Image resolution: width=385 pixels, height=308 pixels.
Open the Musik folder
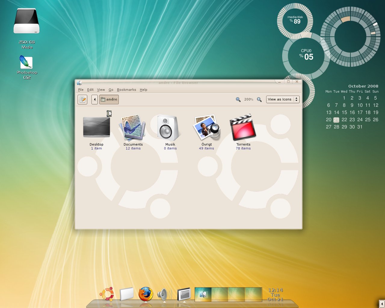(168, 128)
